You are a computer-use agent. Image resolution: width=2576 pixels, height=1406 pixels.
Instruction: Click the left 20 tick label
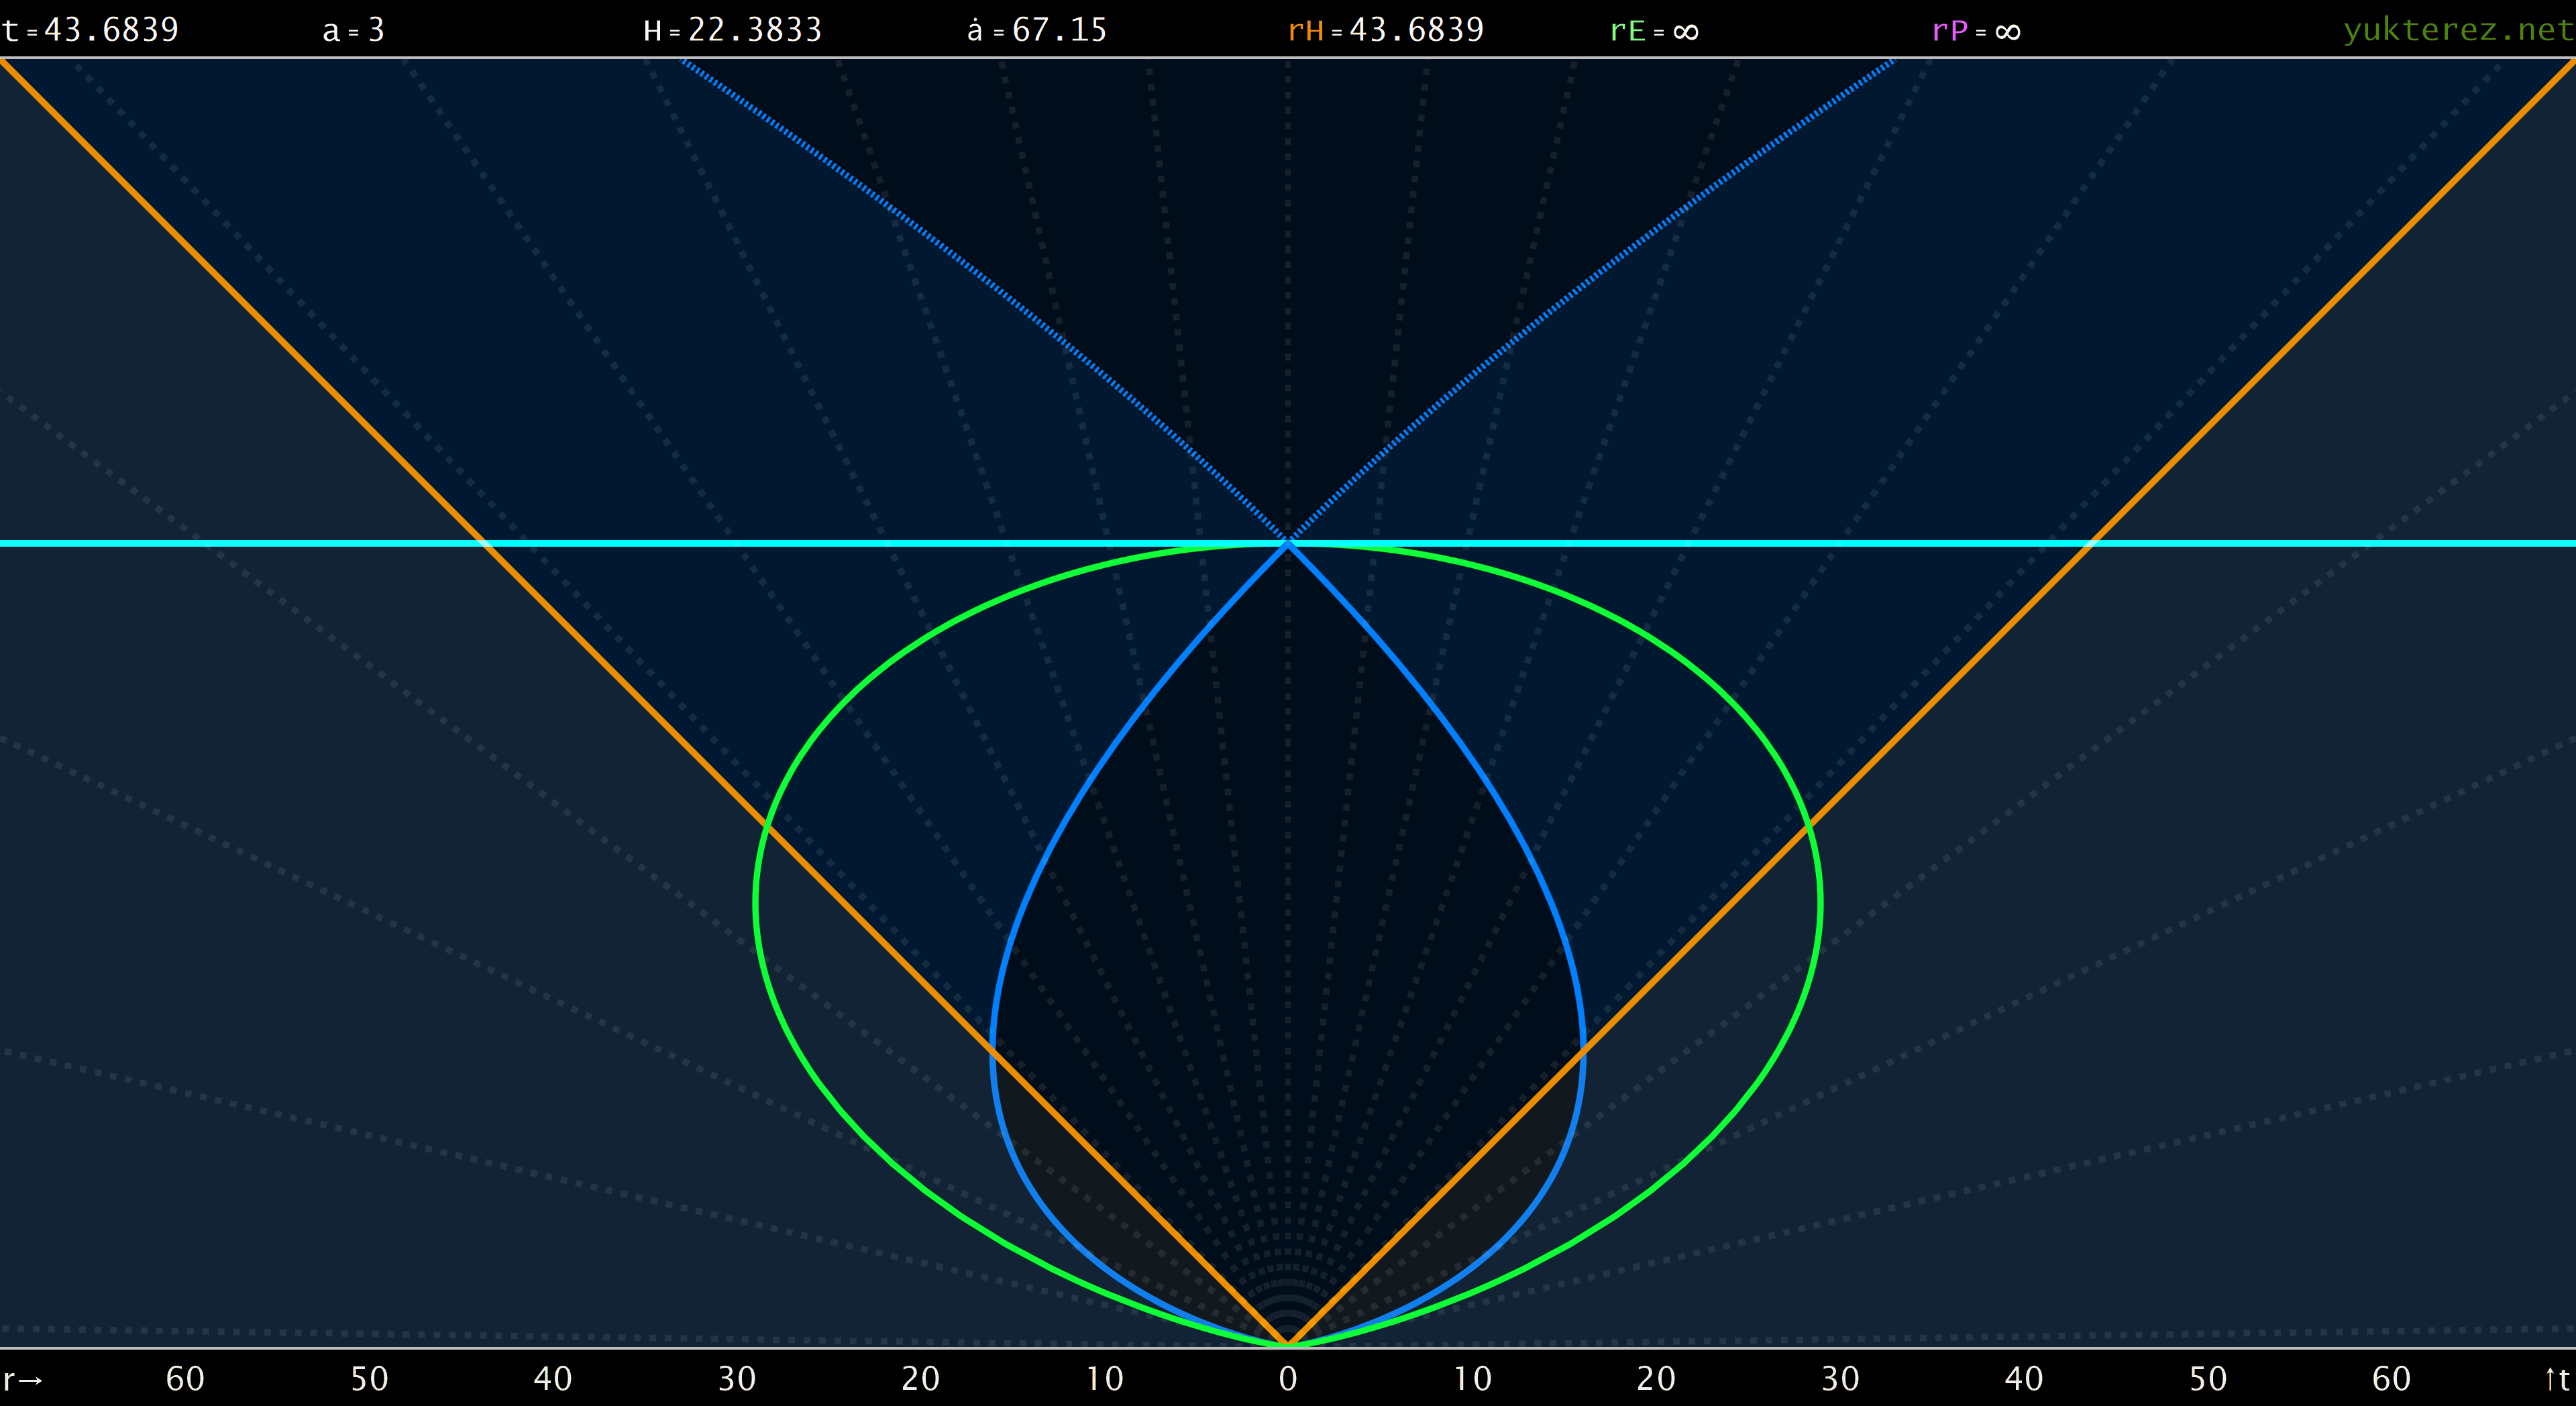pyautogui.click(x=921, y=1379)
